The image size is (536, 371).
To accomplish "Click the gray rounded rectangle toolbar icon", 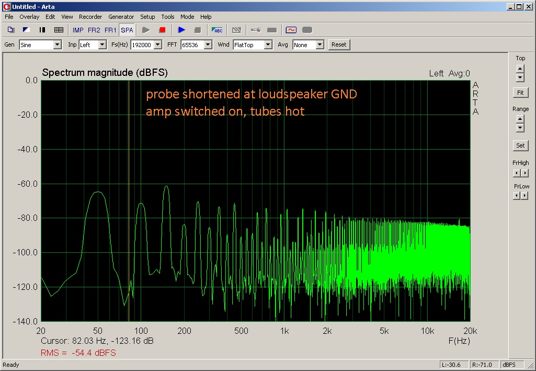I will tap(307, 30).
